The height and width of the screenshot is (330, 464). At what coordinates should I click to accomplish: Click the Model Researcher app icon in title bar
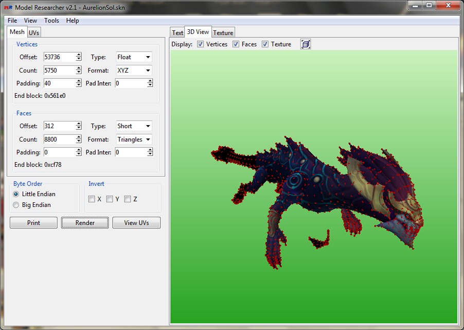(8, 8)
